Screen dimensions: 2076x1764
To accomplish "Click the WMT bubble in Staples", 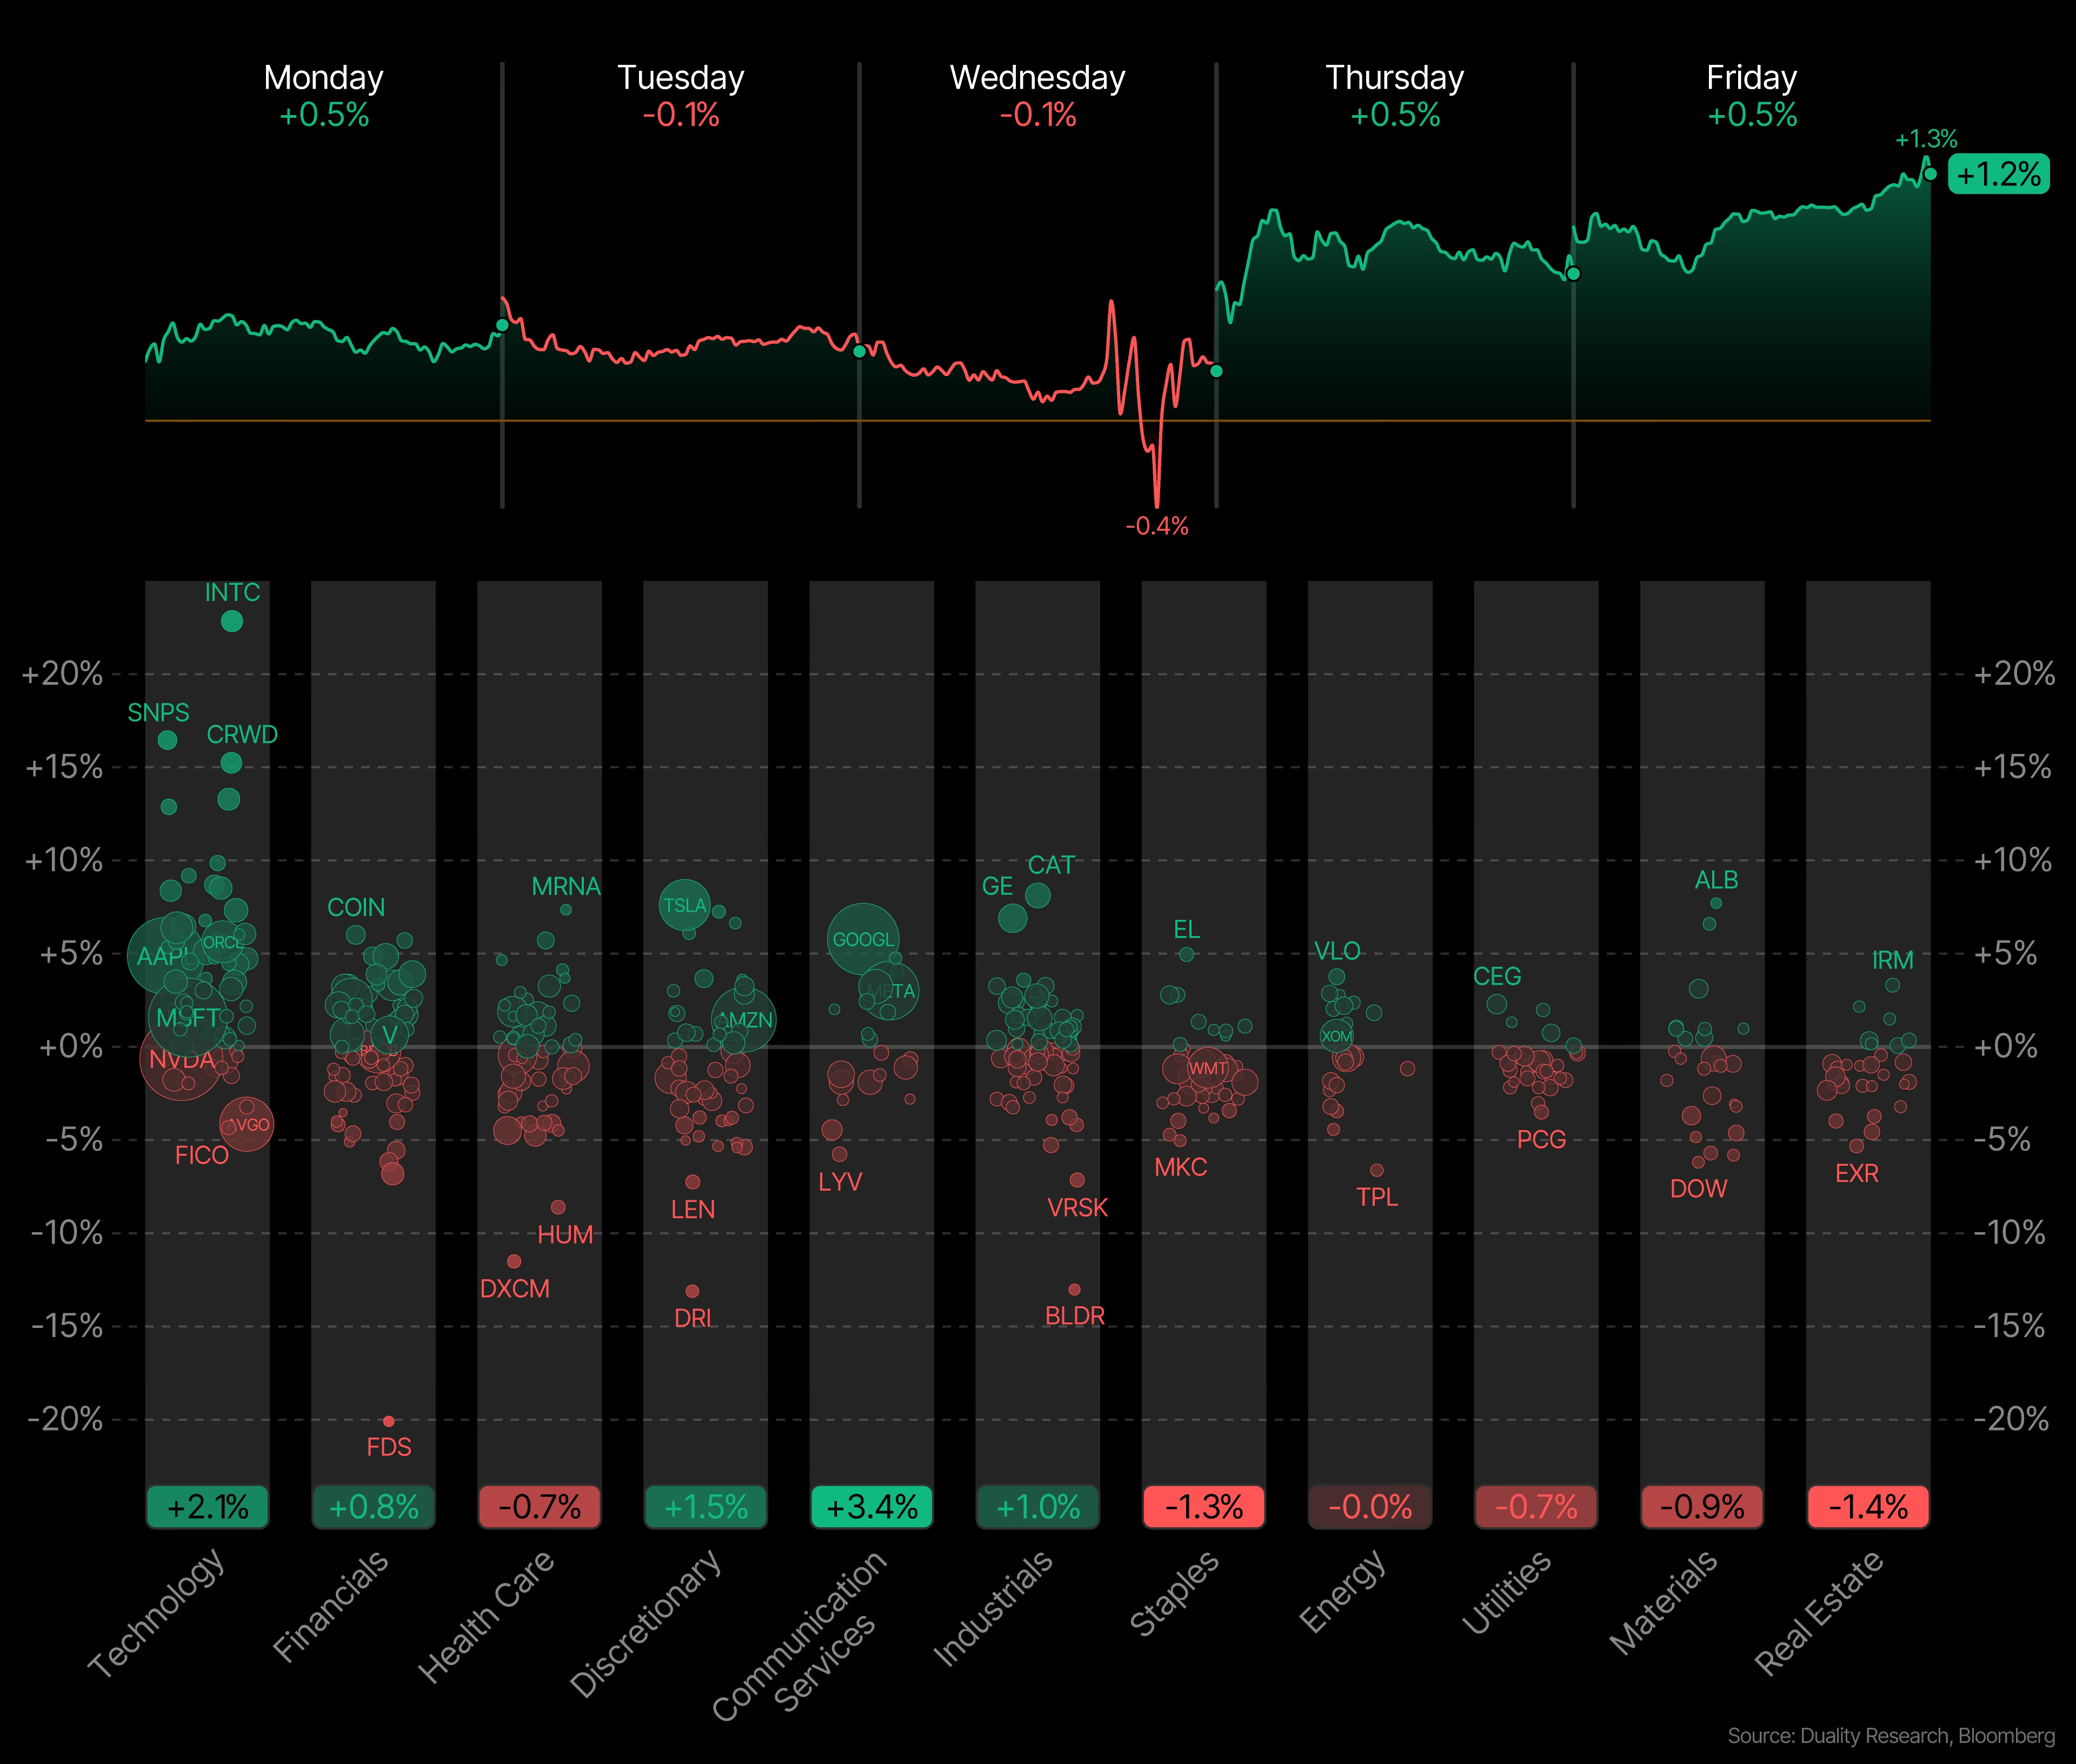I will pos(1208,1068).
